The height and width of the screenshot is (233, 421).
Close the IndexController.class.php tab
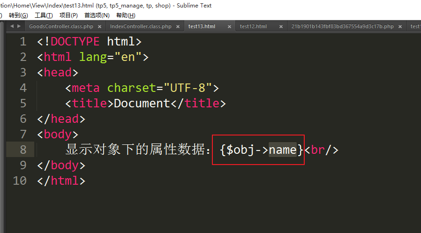pos(178,27)
